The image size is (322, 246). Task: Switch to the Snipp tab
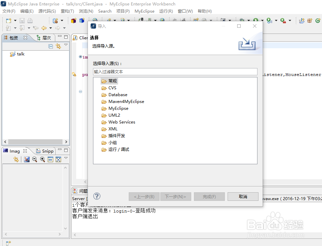pos(45,151)
